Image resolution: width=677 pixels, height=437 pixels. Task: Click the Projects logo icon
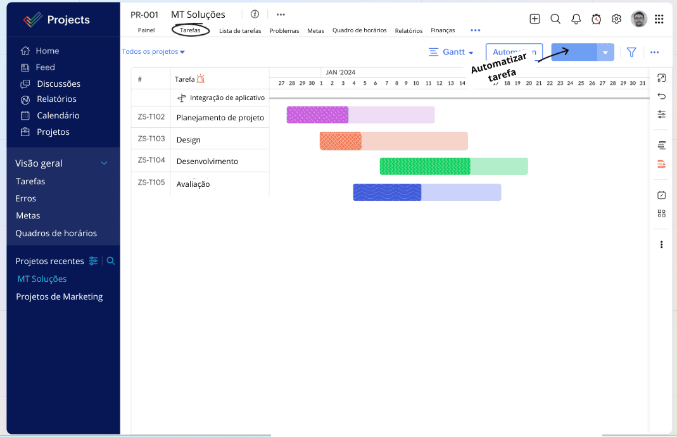pyautogui.click(x=33, y=20)
